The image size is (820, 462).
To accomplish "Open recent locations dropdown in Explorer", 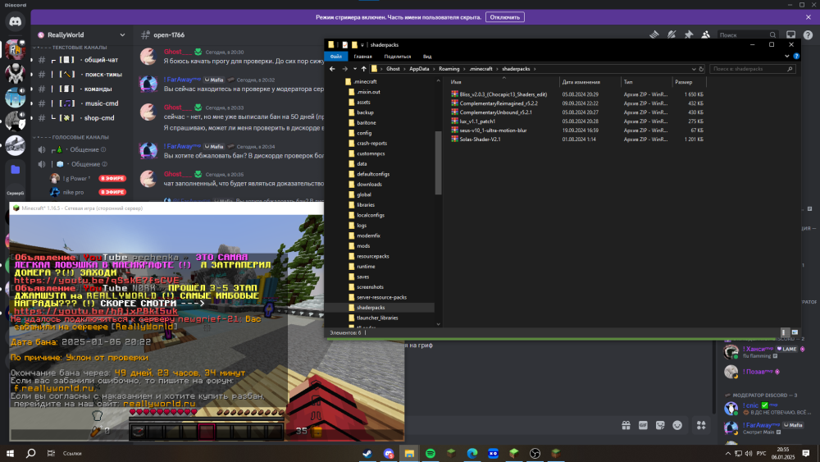I will click(354, 69).
